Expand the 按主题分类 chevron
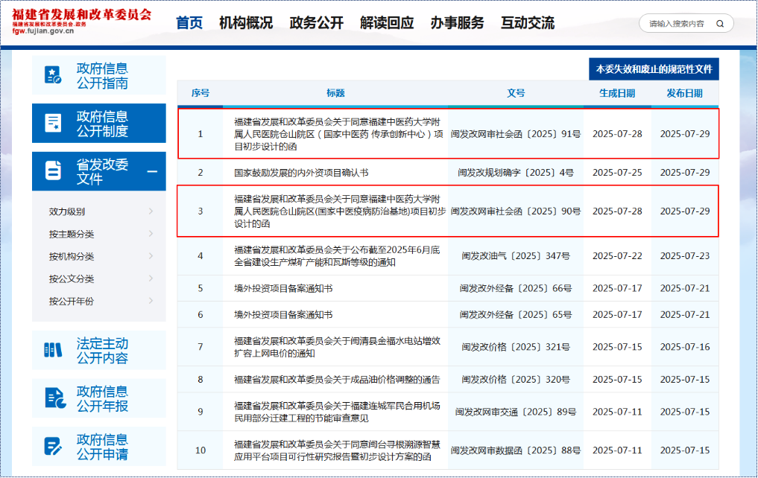 pyautogui.click(x=151, y=234)
